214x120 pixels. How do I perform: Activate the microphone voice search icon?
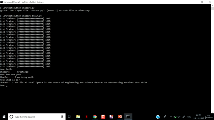(62, 117)
